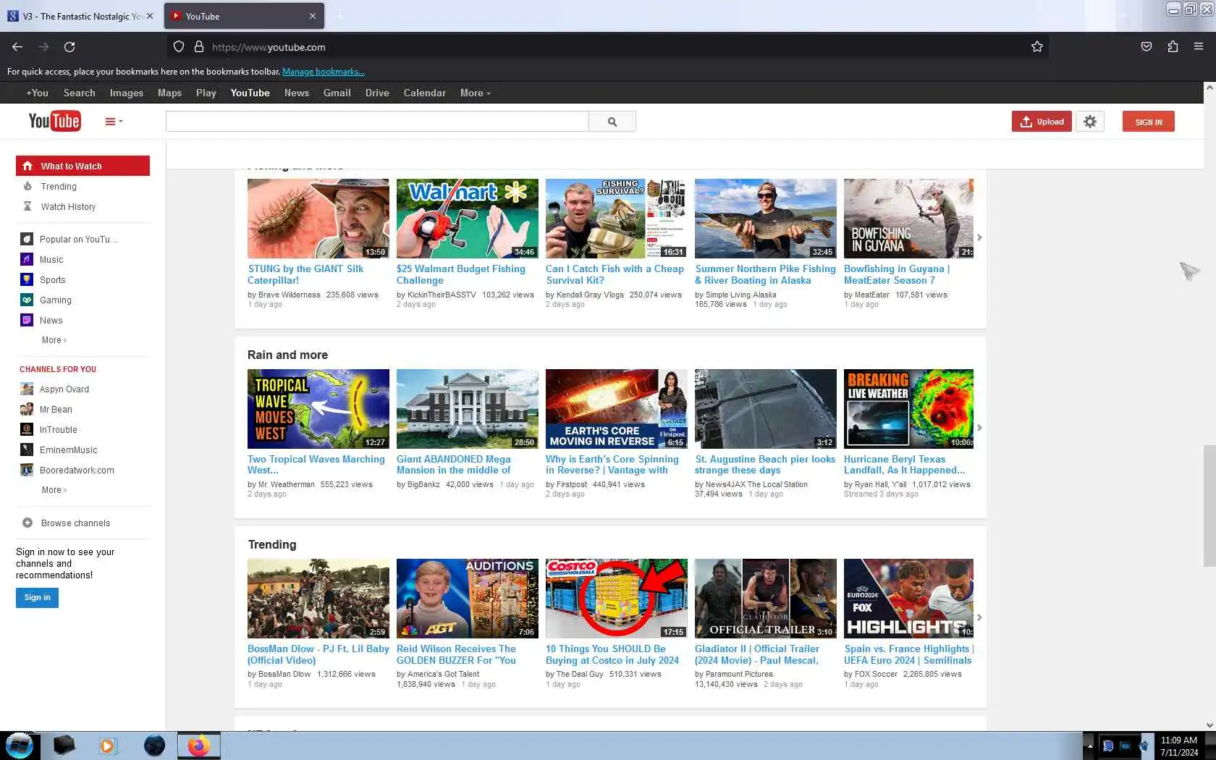Image resolution: width=1216 pixels, height=760 pixels.
Task: Go back with the browser back arrow
Action: (x=17, y=47)
